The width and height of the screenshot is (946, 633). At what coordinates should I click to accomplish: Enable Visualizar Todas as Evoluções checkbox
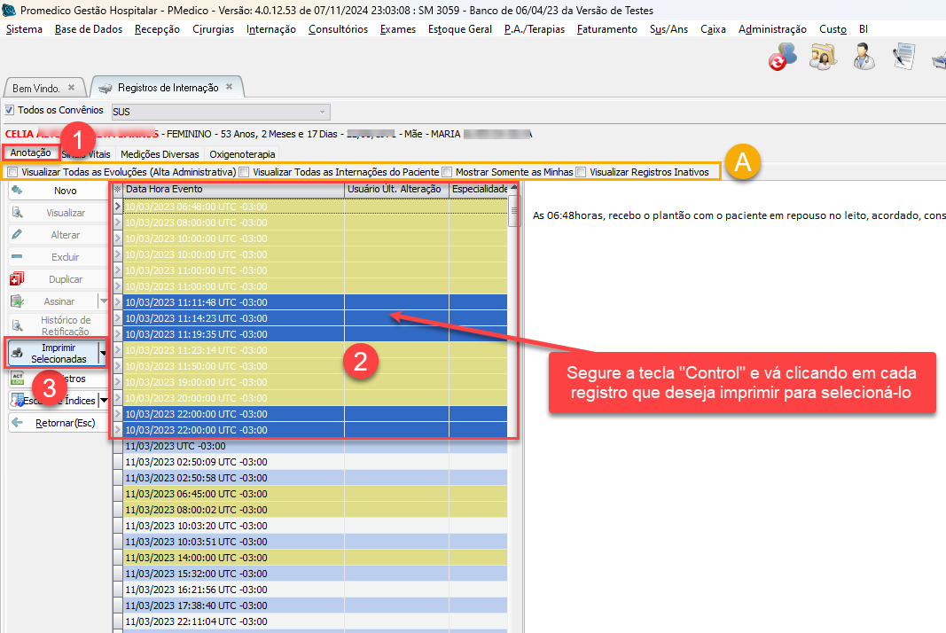tap(12, 172)
